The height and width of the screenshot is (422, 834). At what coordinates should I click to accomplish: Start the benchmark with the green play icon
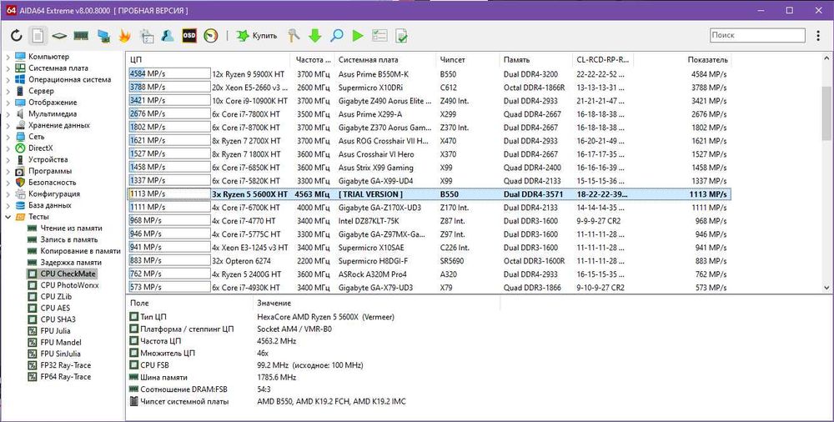pyautogui.click(x=358, y=36)
